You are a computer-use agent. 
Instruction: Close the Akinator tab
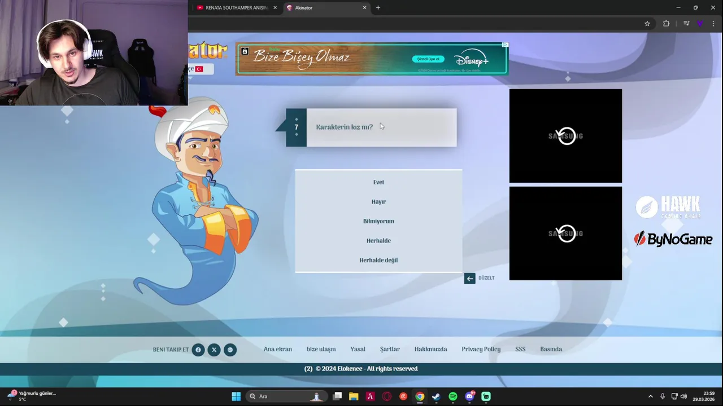[x=364, y=8]
